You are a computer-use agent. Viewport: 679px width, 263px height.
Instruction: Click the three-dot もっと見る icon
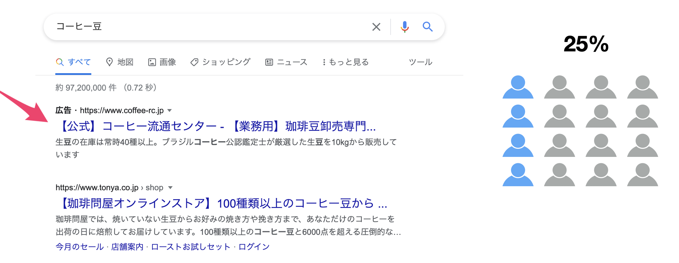324,62
